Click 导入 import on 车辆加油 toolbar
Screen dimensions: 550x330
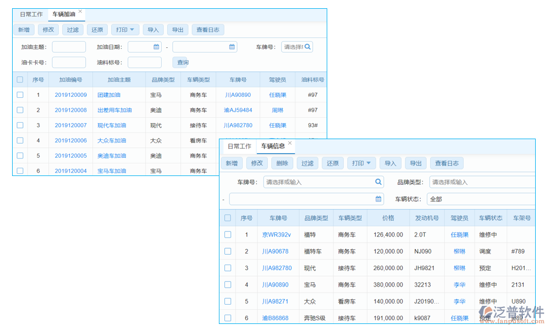click(x=153, y=30)
